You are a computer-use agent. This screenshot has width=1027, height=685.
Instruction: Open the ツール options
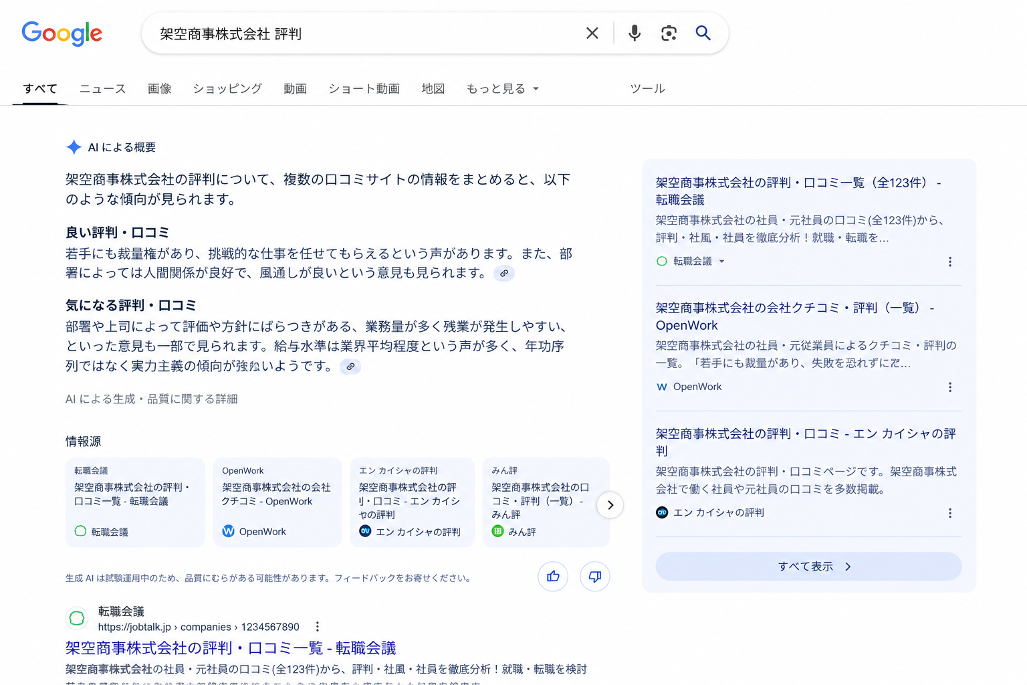click(x=647, y=89)
